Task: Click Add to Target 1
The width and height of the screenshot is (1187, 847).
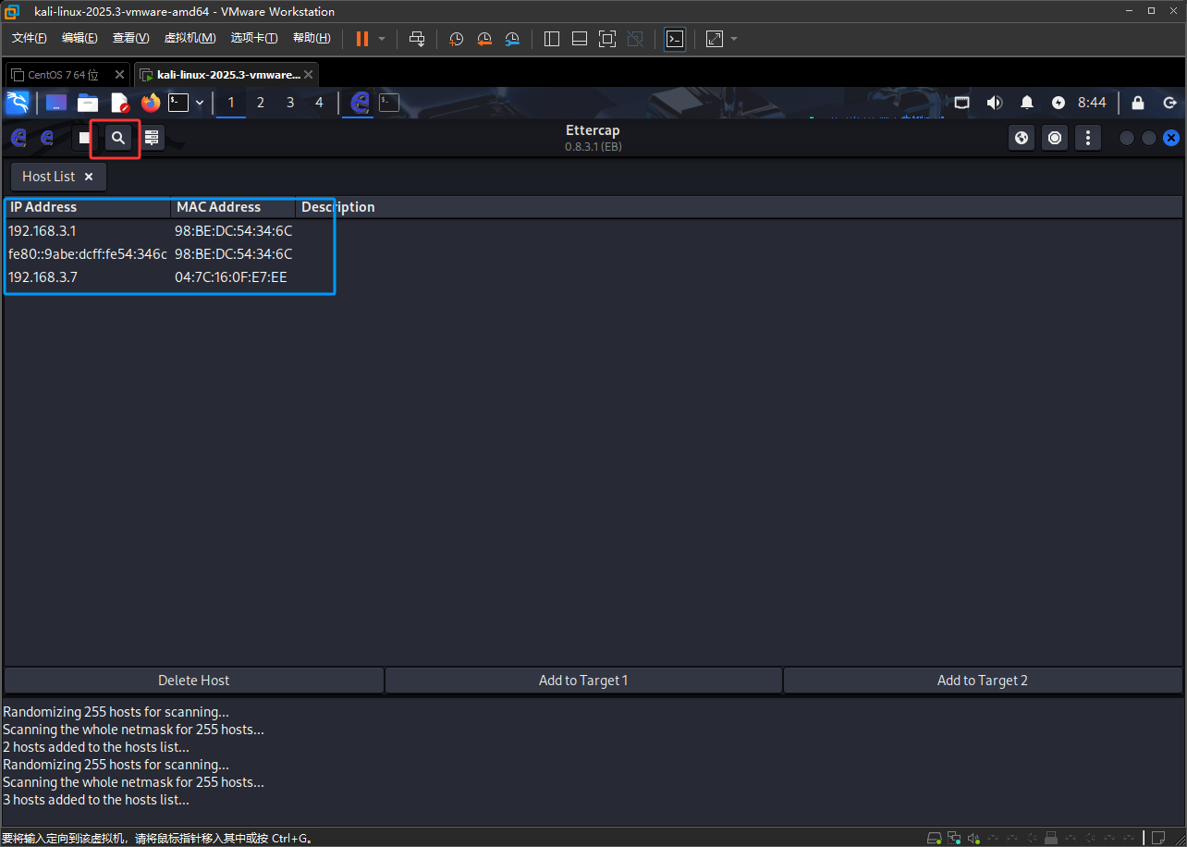Action: click(583, 681)
